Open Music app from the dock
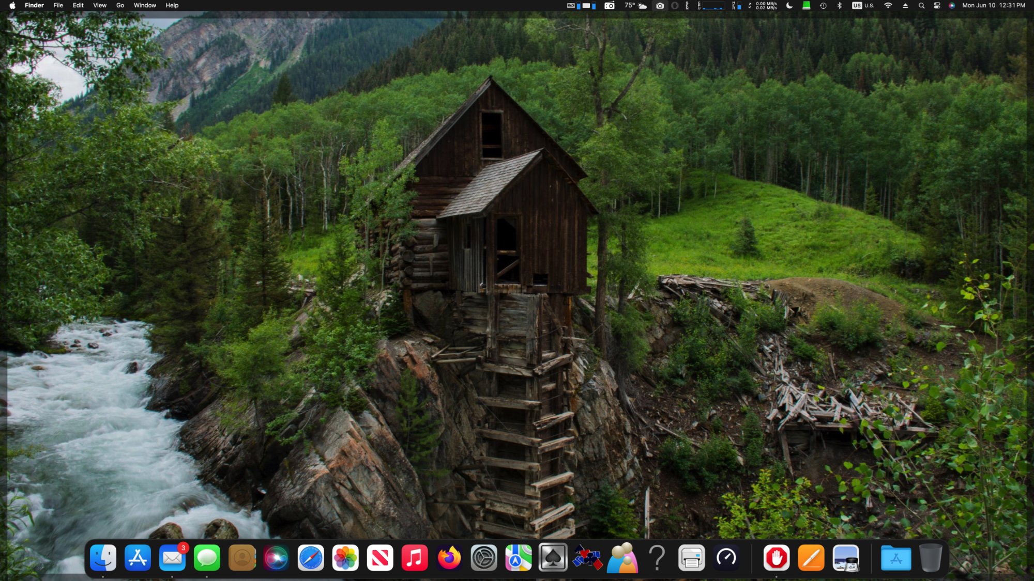The height and width of the screenshot is (581, 1034). (x=415, y=558)
